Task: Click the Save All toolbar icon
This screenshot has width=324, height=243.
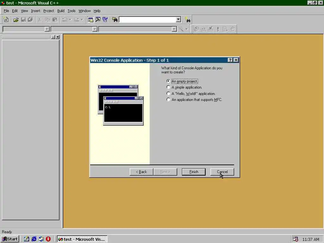Action: (30, 20)
